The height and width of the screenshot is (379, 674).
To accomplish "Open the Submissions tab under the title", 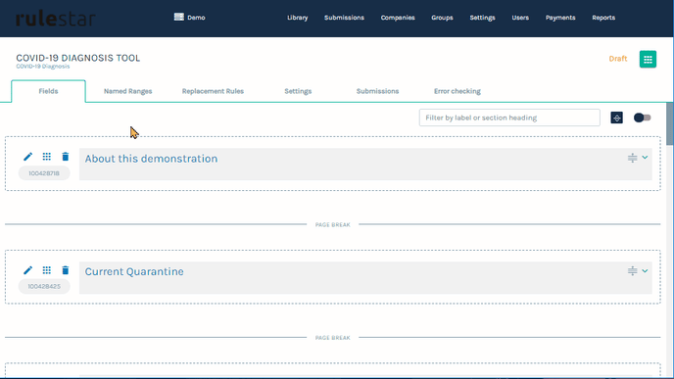I will pyautogui.click(x=377, y=91).
